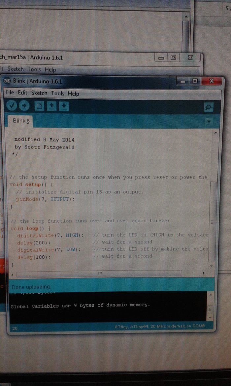Select the Blink§ sketch tab
This screenshot has height=386, width=231.
(x=20, y=121)
